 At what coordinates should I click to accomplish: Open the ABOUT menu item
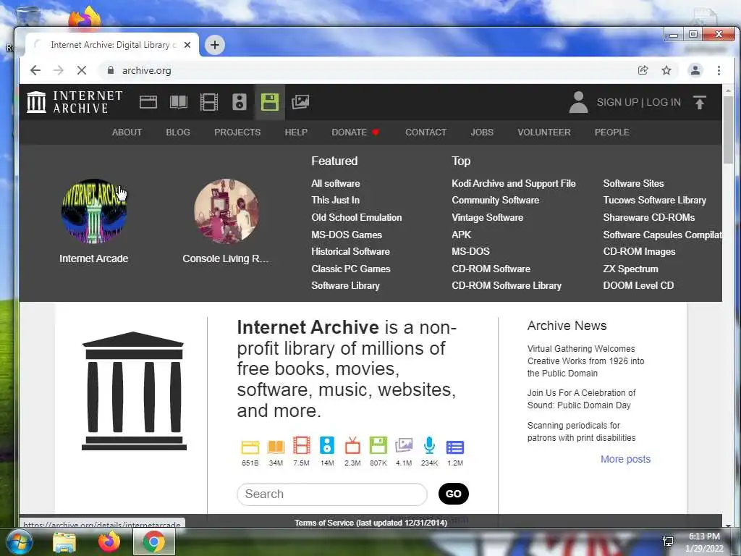[127, 132]
